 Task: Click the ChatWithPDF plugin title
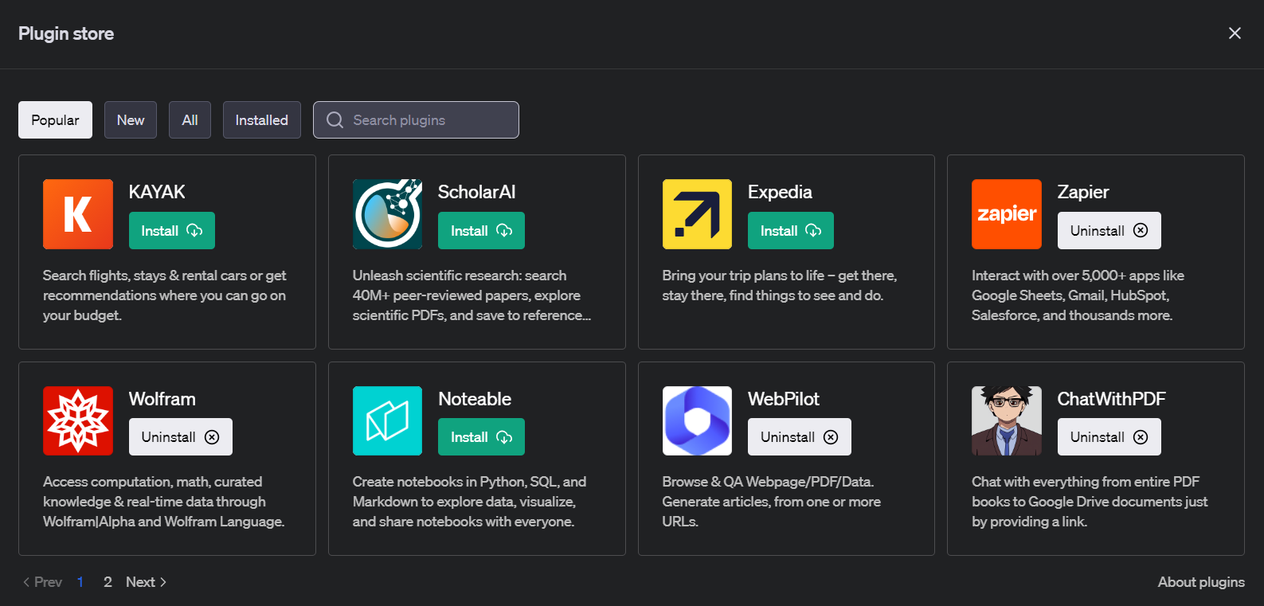click(1112, 399)
